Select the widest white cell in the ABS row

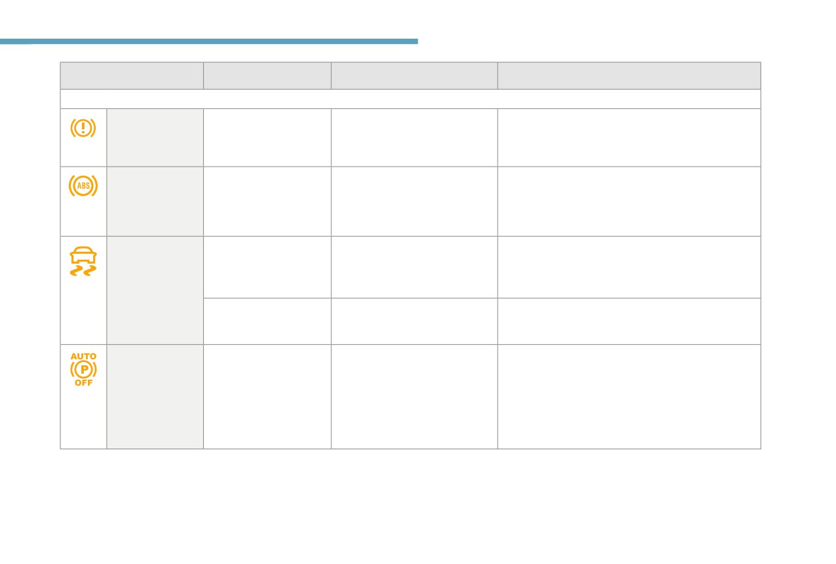629,201
